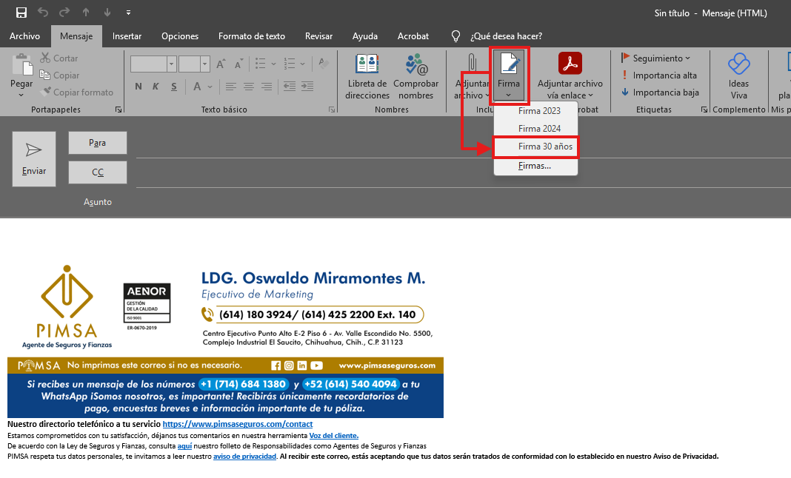Open Seguimiento flag dropdown
791x478 pixels.
click(x=655, y=58)
